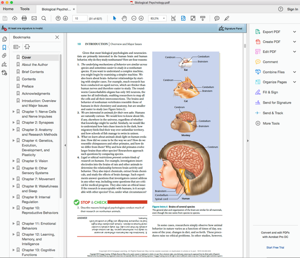Click the fit one full page icon

coord(183,18)
